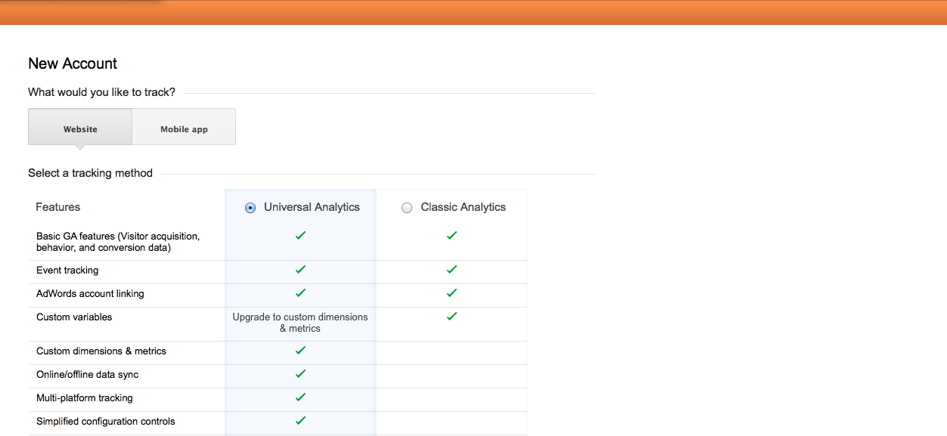The height and width of the screenshot is (436, 947).
Task: Click the 'Upgrade to custom dimensions & metrics' text
Action: (x=300, y=323)
